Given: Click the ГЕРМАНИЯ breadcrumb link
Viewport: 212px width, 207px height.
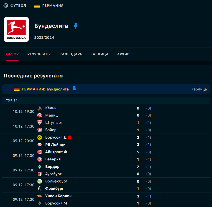Looking at the screenshot, I should tap(53, 6).
